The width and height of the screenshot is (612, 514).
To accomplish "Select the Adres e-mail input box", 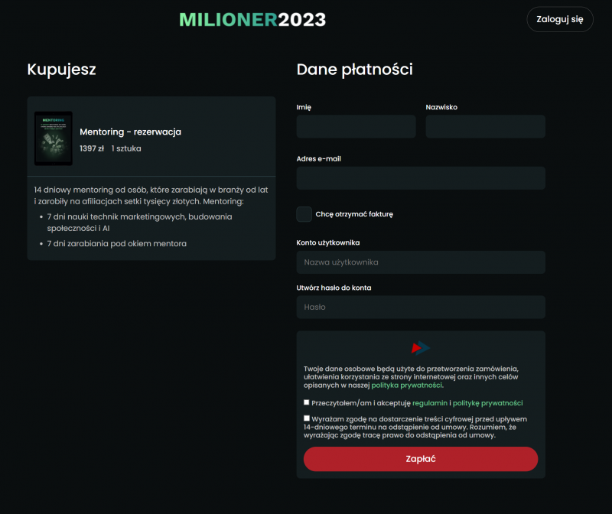I will (421, 178).
